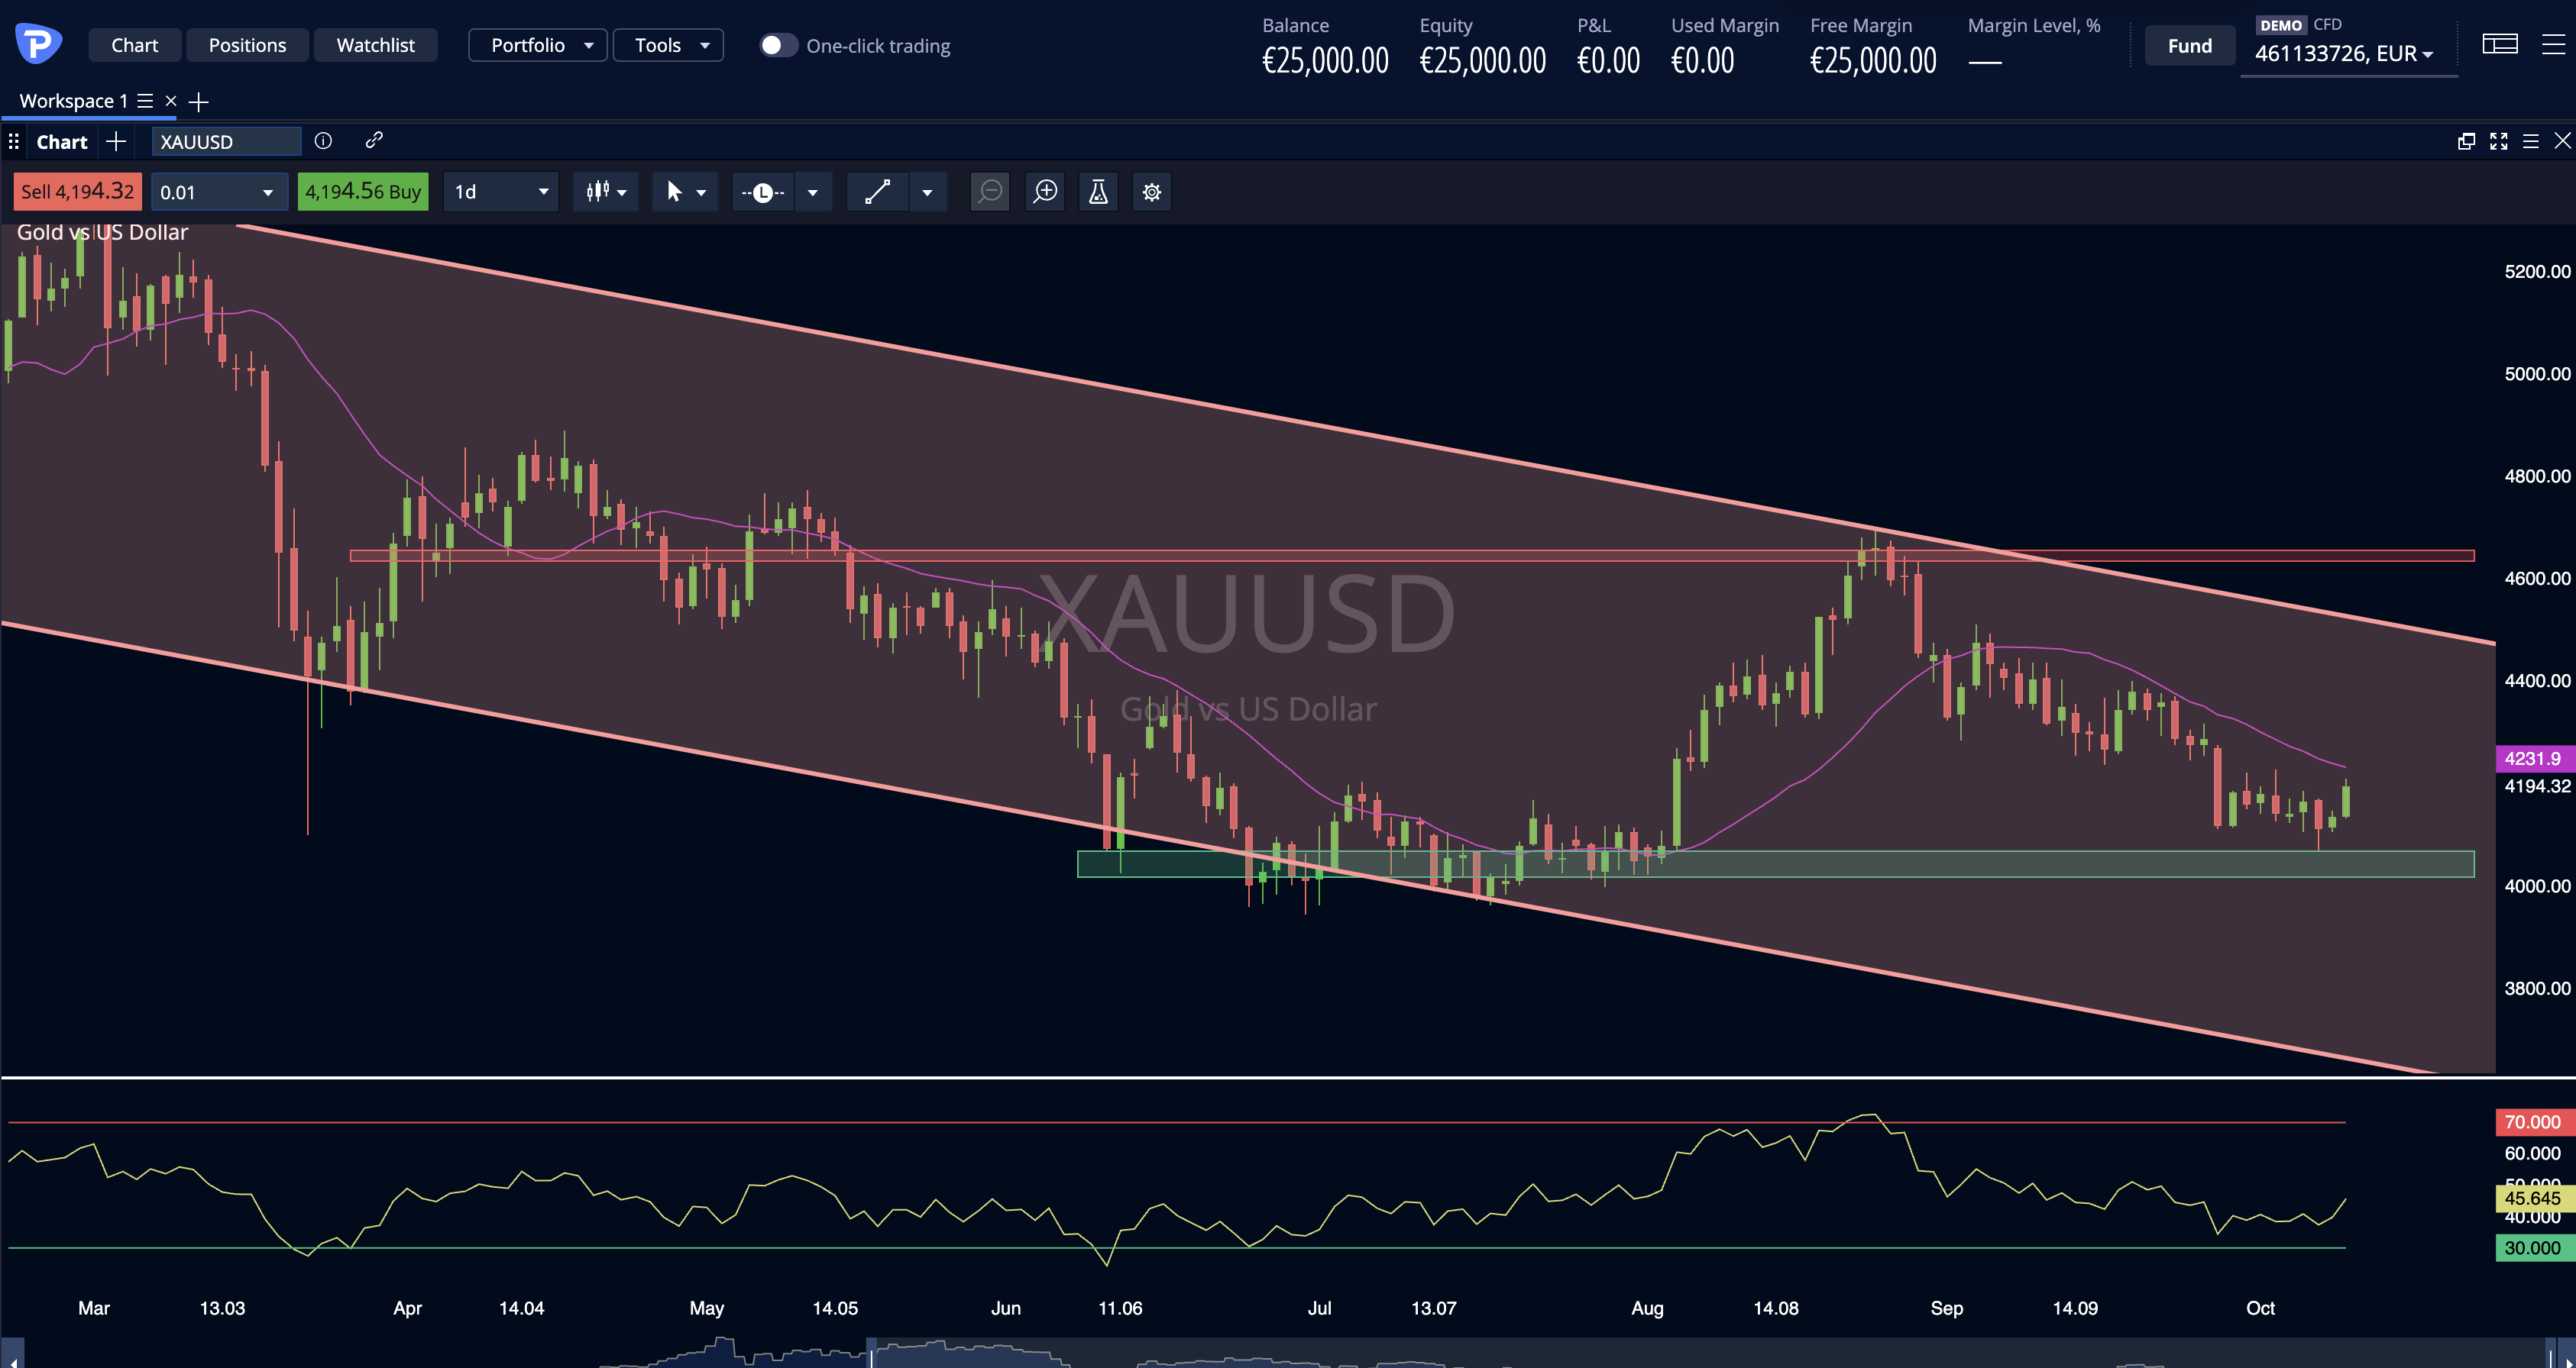
Task: Open the chart settings gear icon
Action: coord(1152,192)
